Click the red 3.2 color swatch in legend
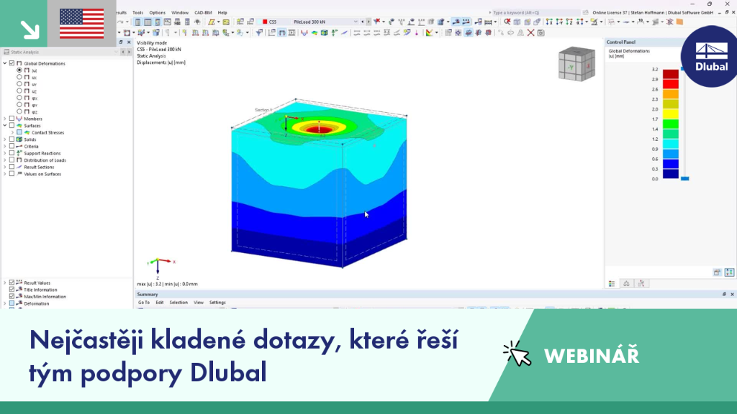 click(671, 74)
